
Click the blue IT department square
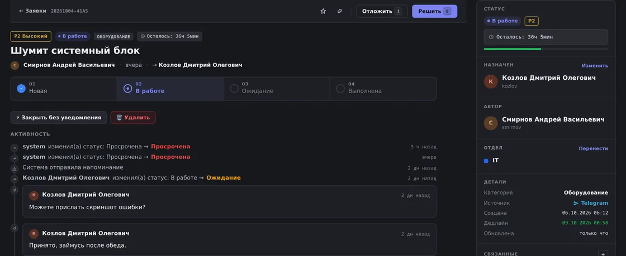click(x=486, y=161)
